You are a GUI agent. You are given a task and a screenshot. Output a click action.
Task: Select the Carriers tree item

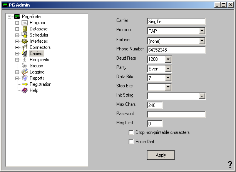coord(37,53)
